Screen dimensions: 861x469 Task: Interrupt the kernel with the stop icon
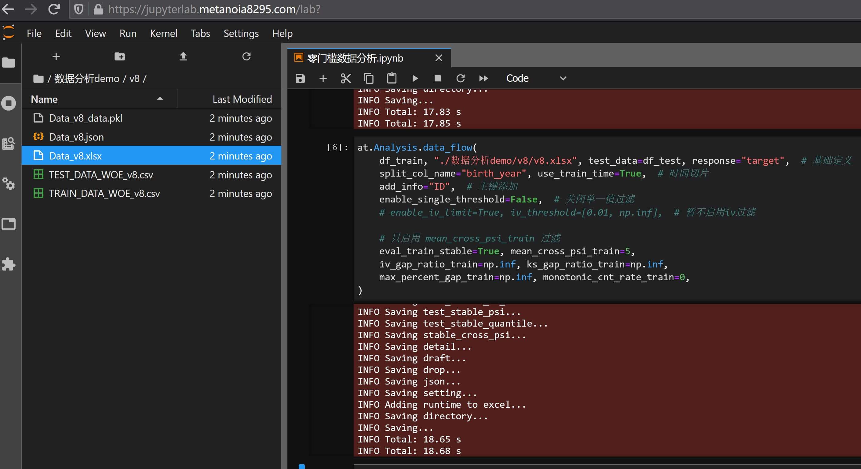click(x=437, y=78)
